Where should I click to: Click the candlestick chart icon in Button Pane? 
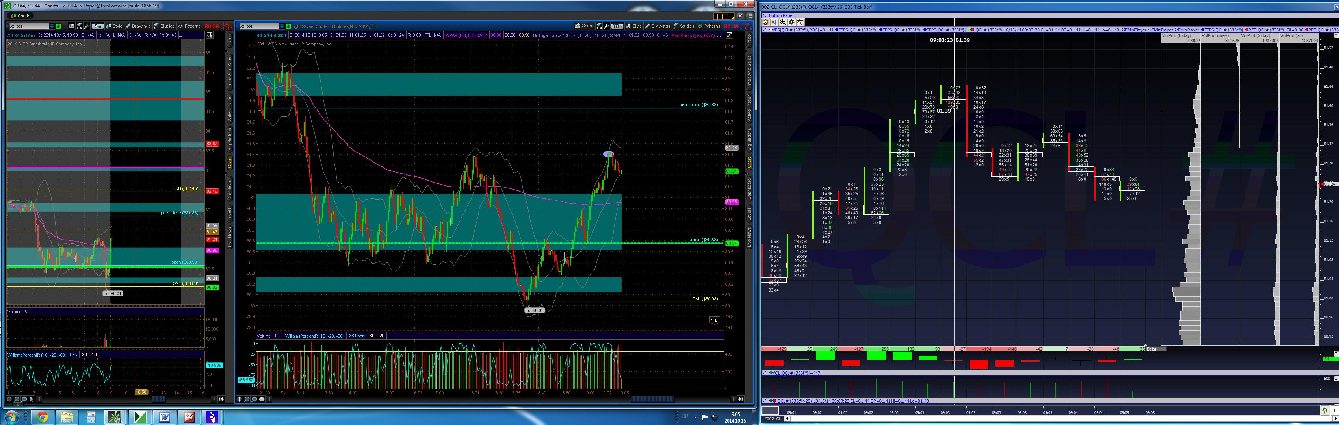point(774,22)
